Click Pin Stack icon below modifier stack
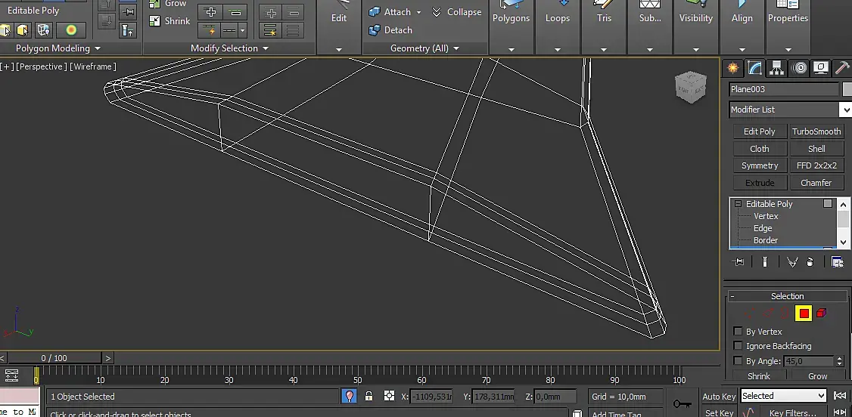The height and width of the screenshot is (417, 852). pos(738,262)
